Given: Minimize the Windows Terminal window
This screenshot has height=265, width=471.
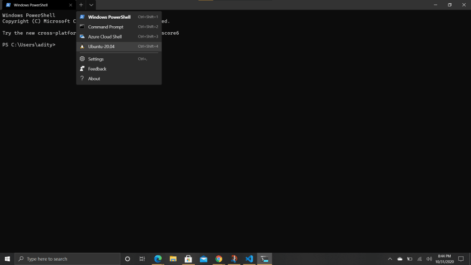Looking at the screenshot, I should tap(435, 5).
